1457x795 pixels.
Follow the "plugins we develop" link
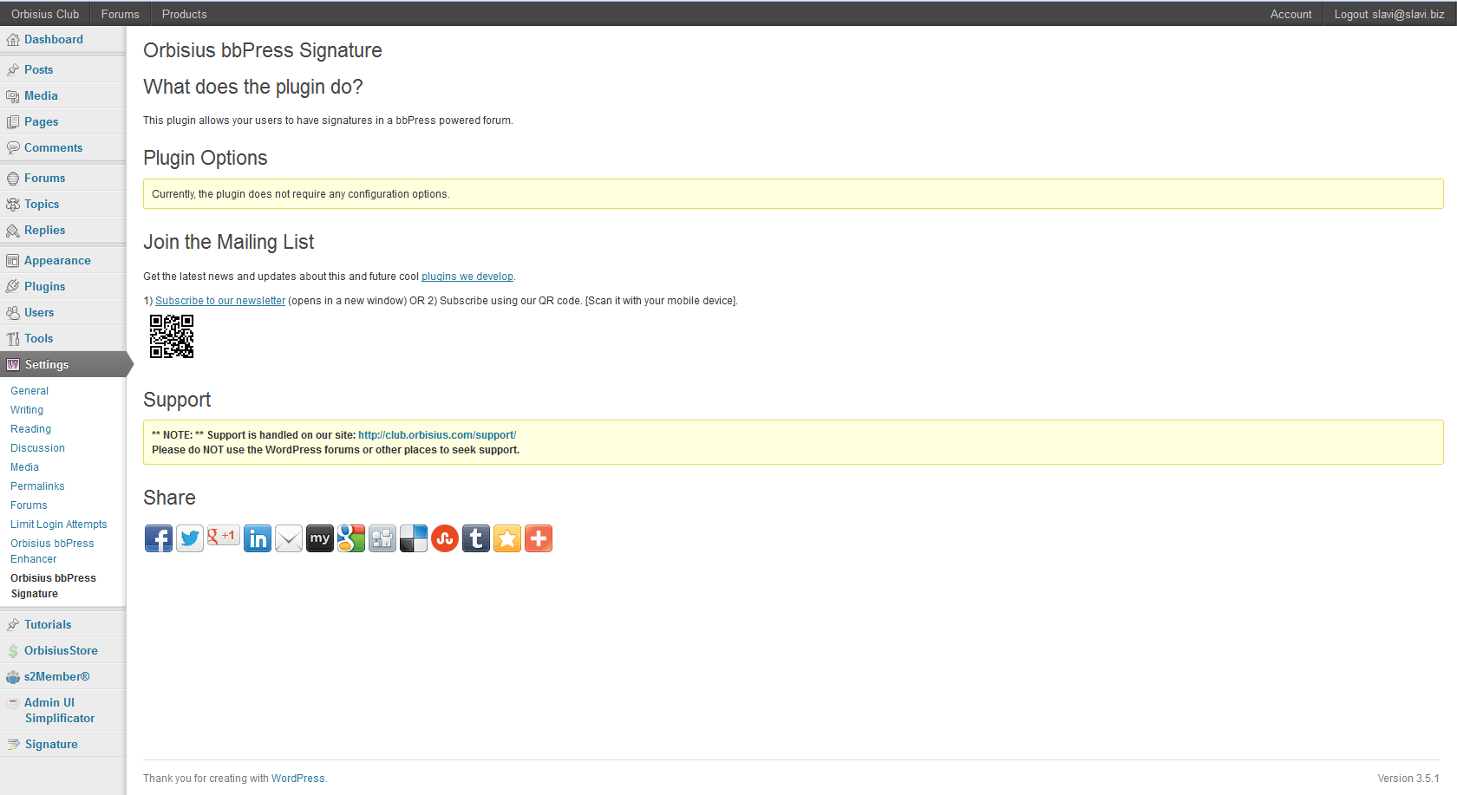click(x=467, y=277)
